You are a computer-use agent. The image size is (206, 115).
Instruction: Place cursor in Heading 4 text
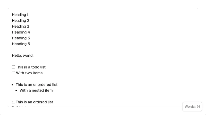coord(21,32)
